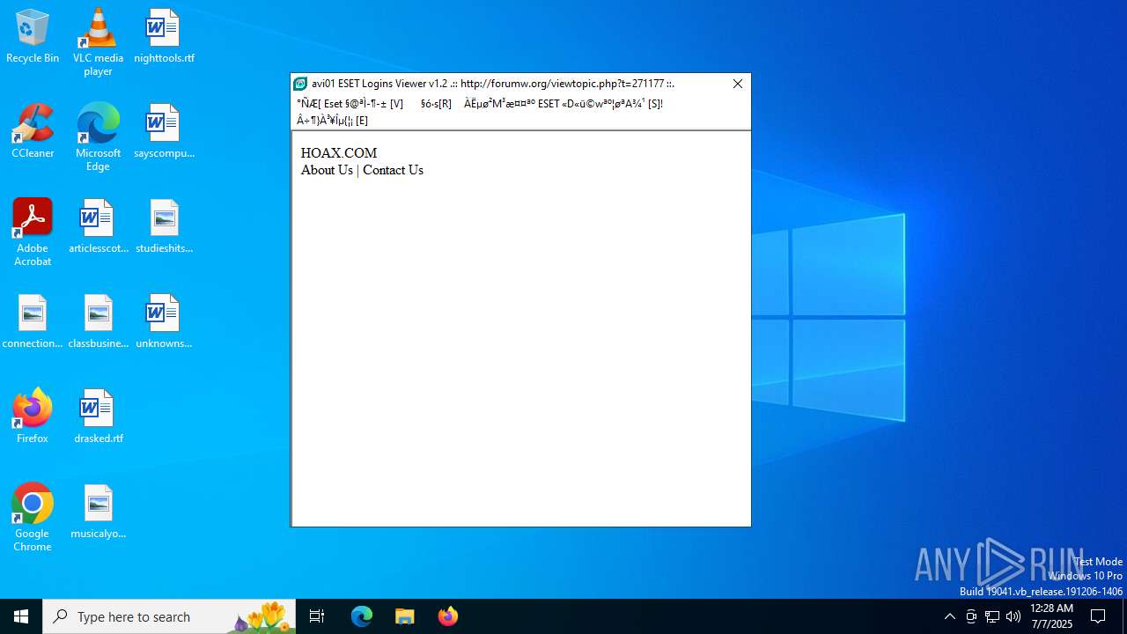Select nighttools.rtf document icon
Image resolution: width=1127 pixels, height=634 pixels.
point(164,36)
